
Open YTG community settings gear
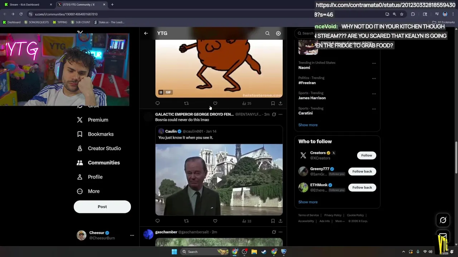278,33
